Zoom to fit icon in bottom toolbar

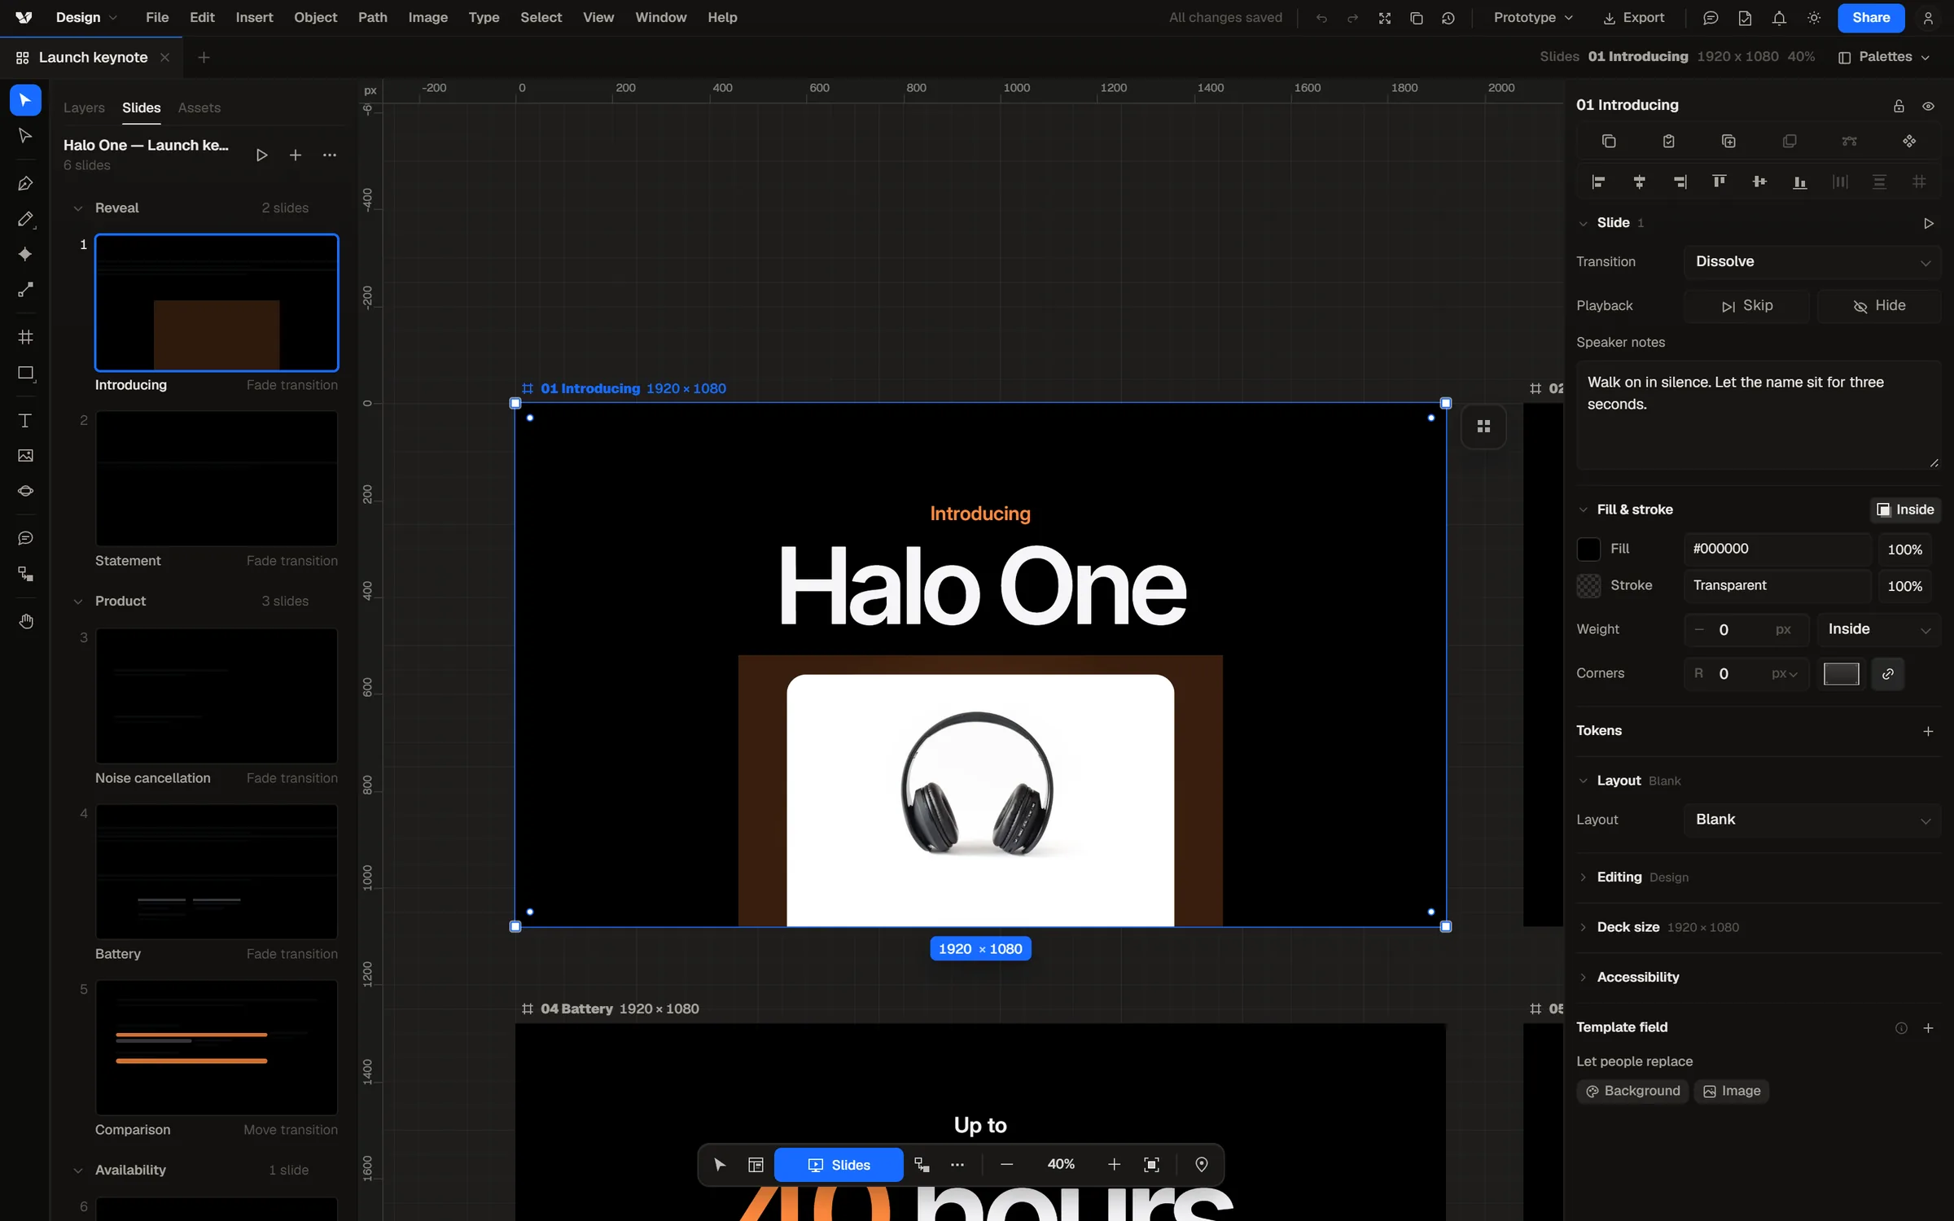[1151, 1165]
